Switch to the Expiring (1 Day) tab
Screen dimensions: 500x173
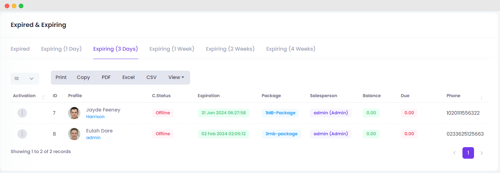click(61, 49)
